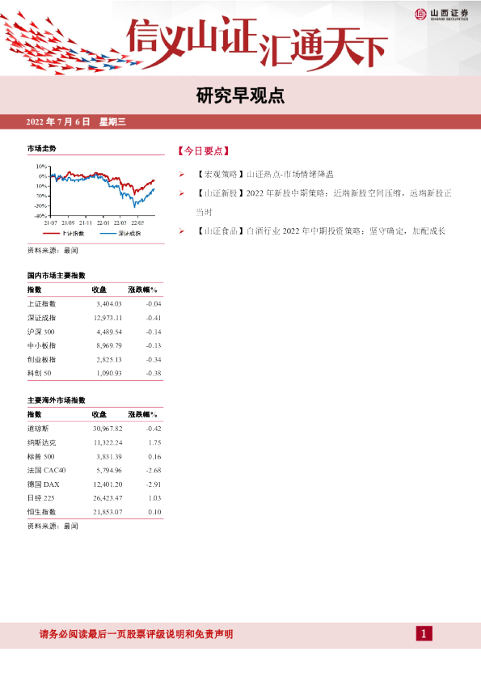Image resolution: width=481 pixels, height=681 pixels.
Task: Click the footer disclaimer 请务必阅读最后一页 text
Action: (137, 634)
